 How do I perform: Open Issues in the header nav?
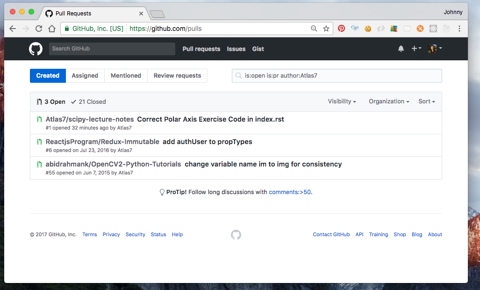click(236, 49)
